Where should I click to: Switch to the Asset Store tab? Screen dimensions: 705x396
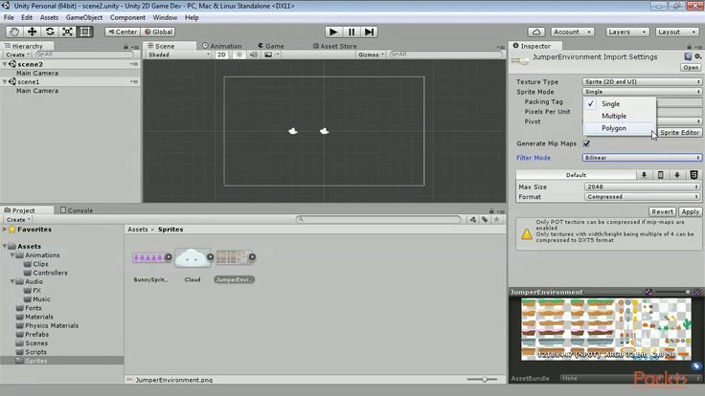pos(334,46)
